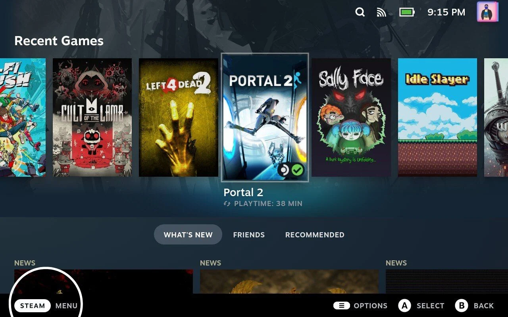Click the 9:15 PM clock
This screenshot has height=317, width=508.
446,12
